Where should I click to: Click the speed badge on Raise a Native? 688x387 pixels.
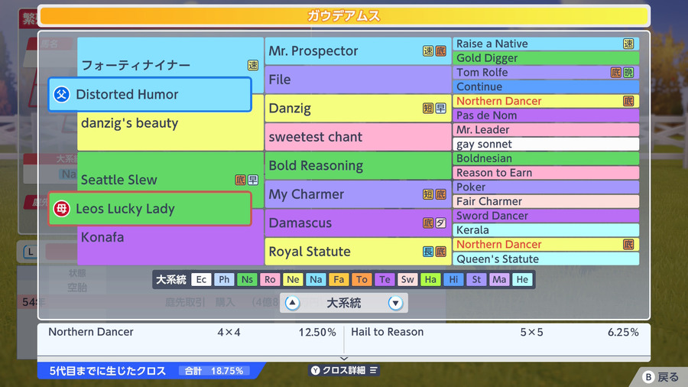[x=628, y=44]
